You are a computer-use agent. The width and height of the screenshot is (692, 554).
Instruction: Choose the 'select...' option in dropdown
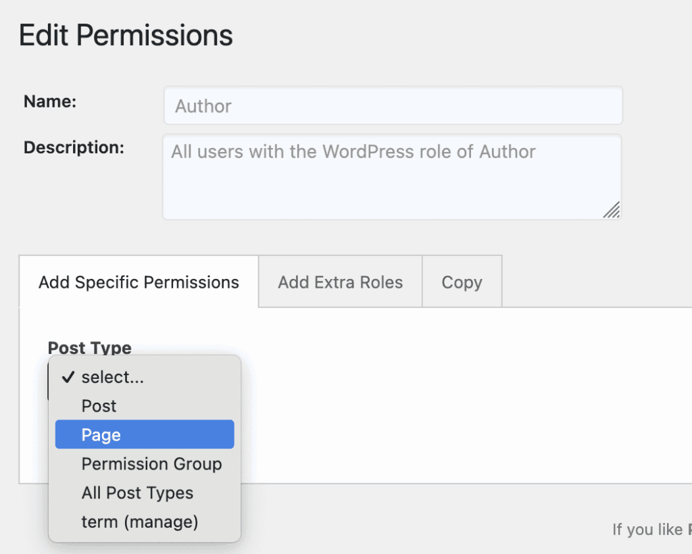(x=112, y=378)
